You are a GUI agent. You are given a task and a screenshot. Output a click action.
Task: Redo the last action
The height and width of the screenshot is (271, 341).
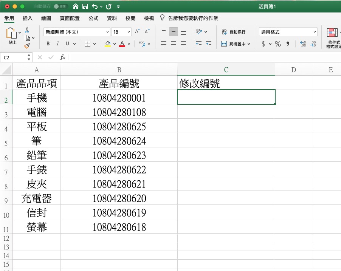coord(108,6)
